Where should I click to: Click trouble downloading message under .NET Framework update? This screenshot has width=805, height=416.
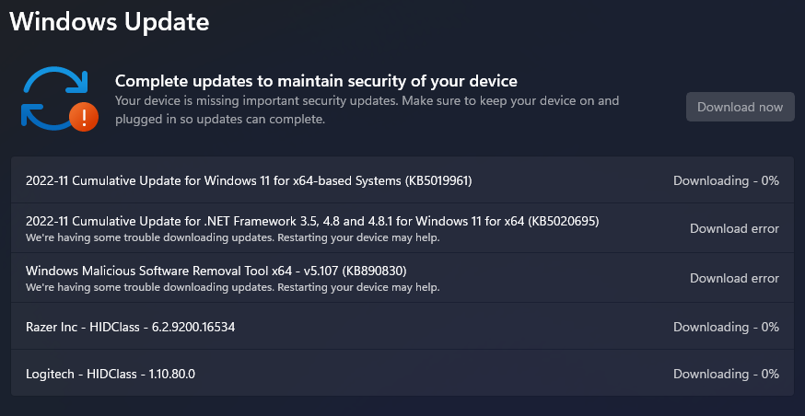coord(232,237)
